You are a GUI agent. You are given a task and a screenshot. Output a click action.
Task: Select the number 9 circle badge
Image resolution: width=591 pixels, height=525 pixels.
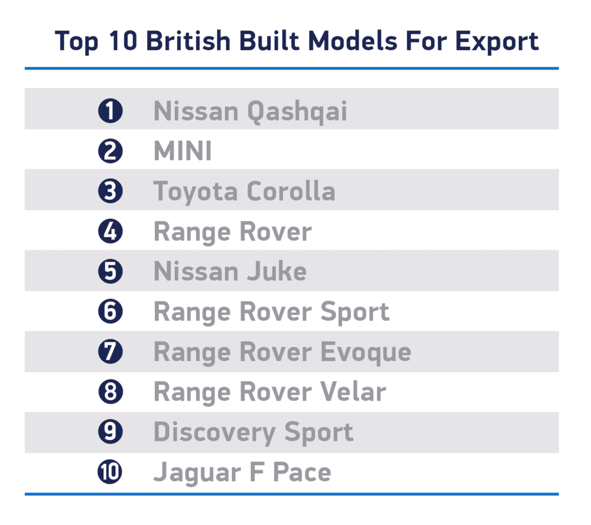[110, 432]
